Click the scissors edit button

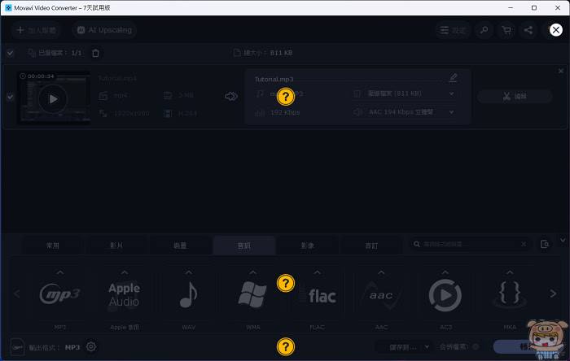pyautogui.click(x=515, y=96)
